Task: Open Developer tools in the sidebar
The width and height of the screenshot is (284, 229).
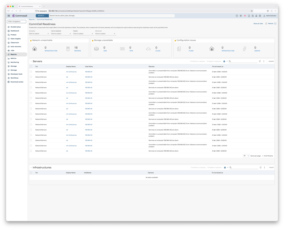Action: point(16,74)
